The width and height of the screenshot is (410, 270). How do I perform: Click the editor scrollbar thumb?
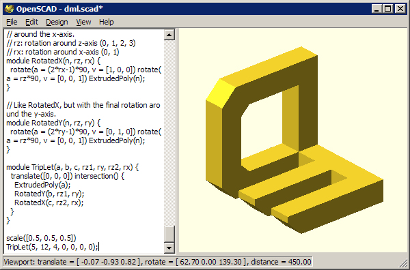tap(169, 234)
